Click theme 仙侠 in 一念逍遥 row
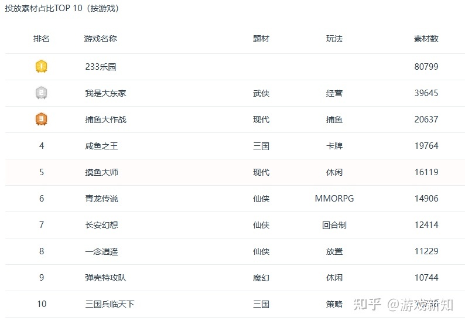The height and width of the screenshot is (324, 465). [261, 251]
